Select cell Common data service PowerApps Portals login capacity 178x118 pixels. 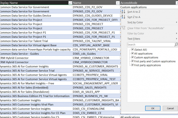point(36,50)
